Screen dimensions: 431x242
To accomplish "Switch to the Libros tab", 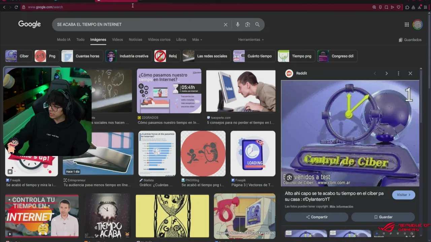I will tap(181, 40).
